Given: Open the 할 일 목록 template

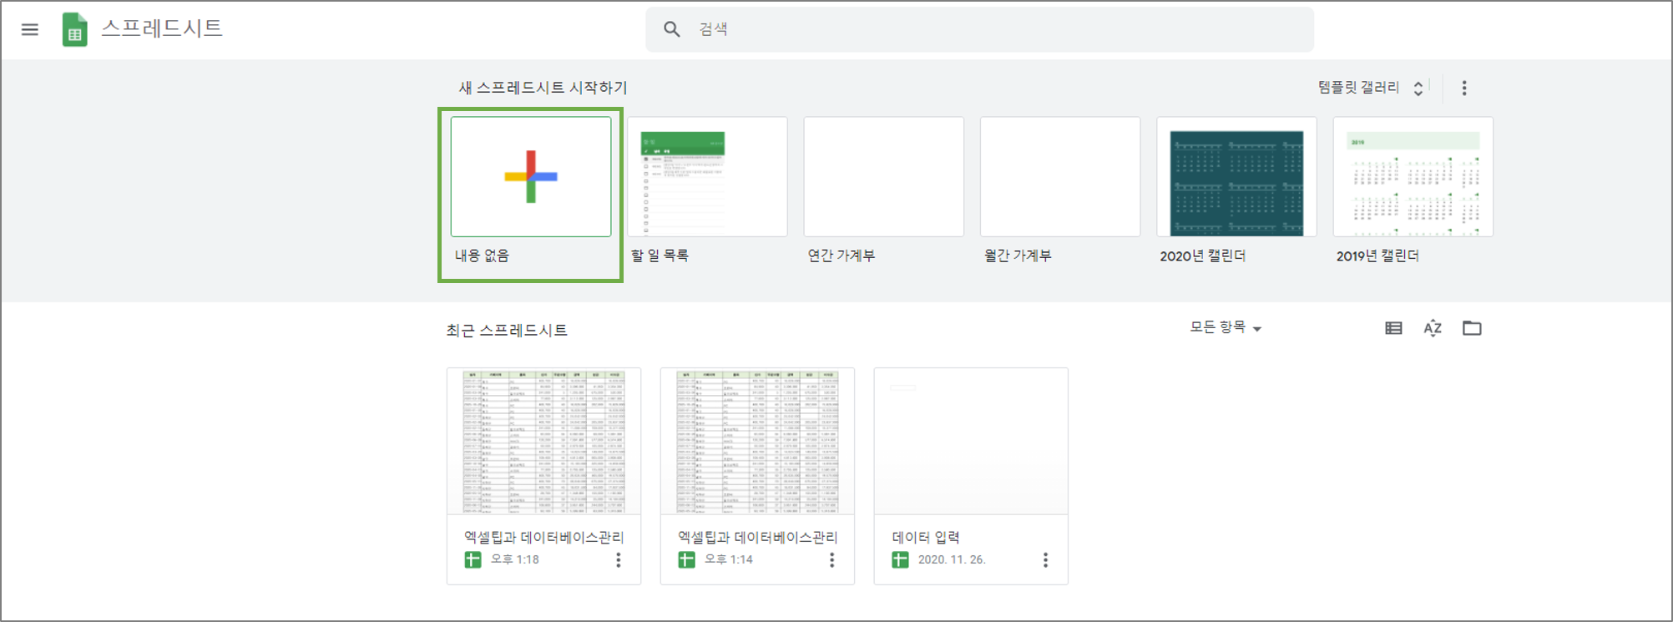Looking at the screenshot, I should pyautogui.click(x=707, y=176).
